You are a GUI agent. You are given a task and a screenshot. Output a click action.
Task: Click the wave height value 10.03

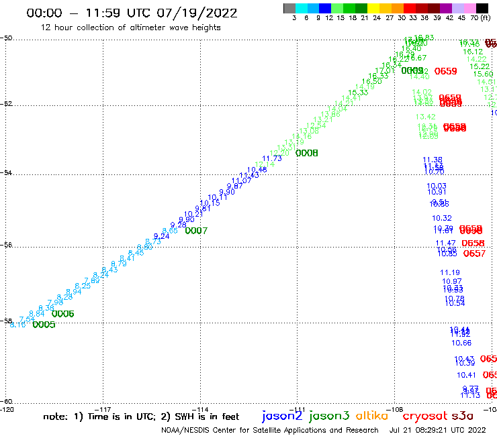(437, 186)
